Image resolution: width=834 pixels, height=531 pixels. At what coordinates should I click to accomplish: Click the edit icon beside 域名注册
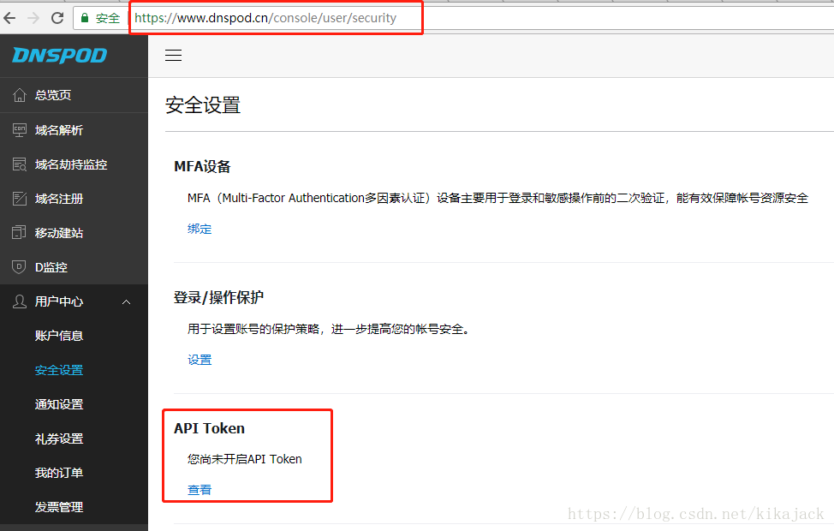(19, 199)
